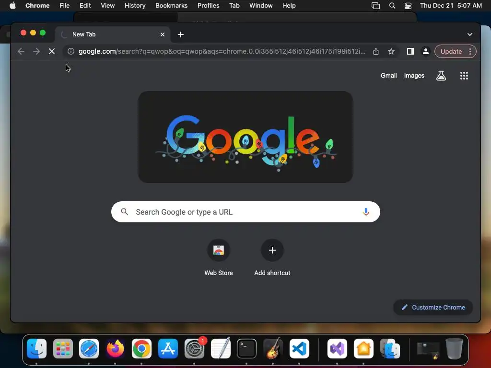491x368 pixels.
Task: Open the Window menu
Action: click(261, 5)
